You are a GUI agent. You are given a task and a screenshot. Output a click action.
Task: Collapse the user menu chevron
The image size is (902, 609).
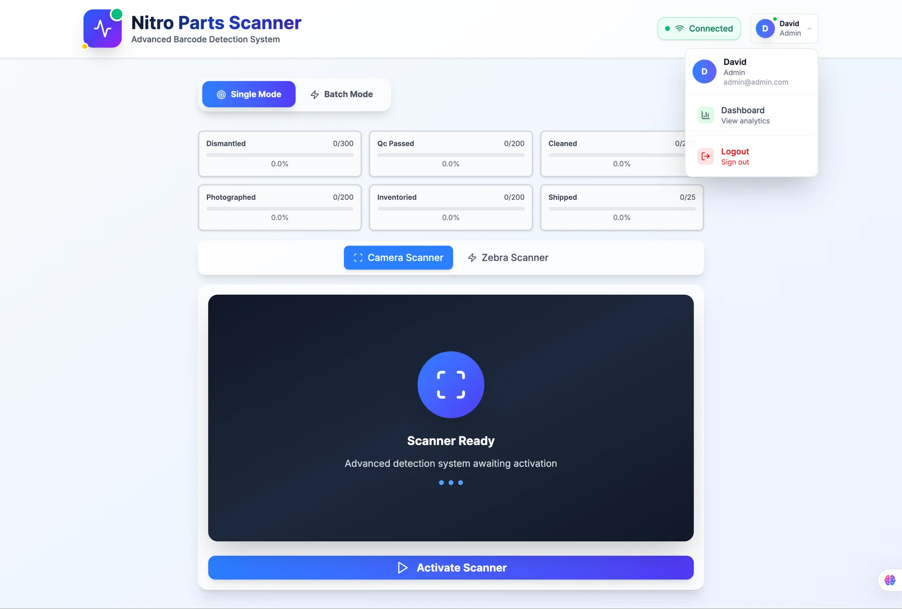point(809,29)
